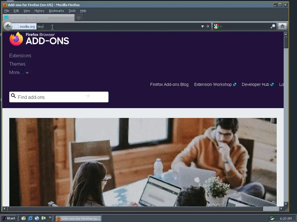Click the system tray network icon
The image size is (297, 222).
272,219
